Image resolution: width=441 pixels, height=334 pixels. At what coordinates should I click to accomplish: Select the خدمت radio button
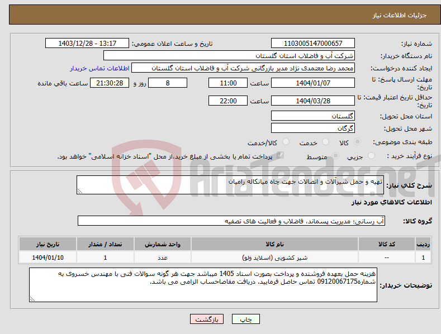(325, 142)
